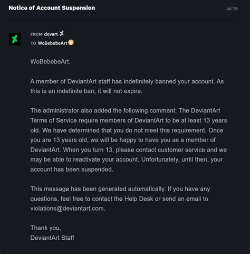Viewport: 250px width, 254px height.
Task: Open the devart sender profile
Action: point(51,34)
